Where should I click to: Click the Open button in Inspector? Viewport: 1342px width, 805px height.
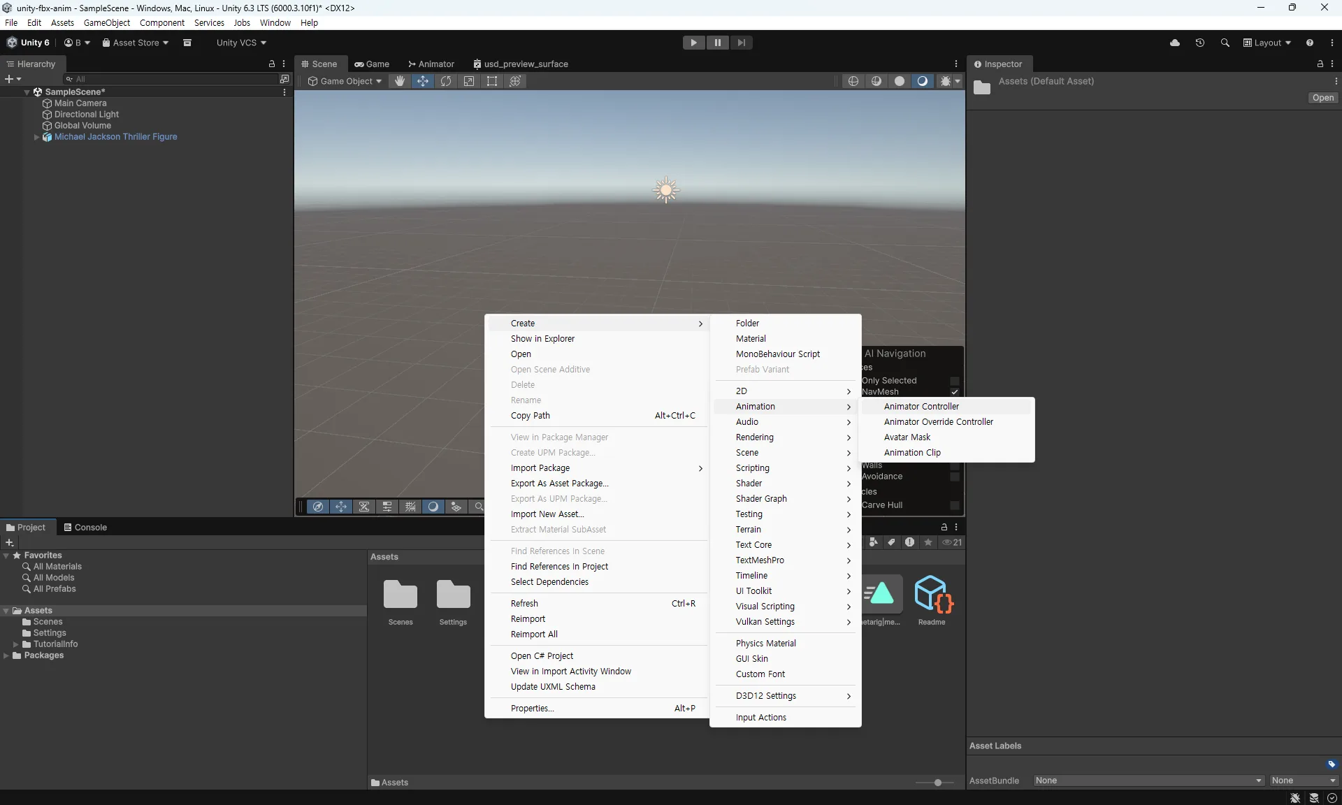[x=1322, y=98]
